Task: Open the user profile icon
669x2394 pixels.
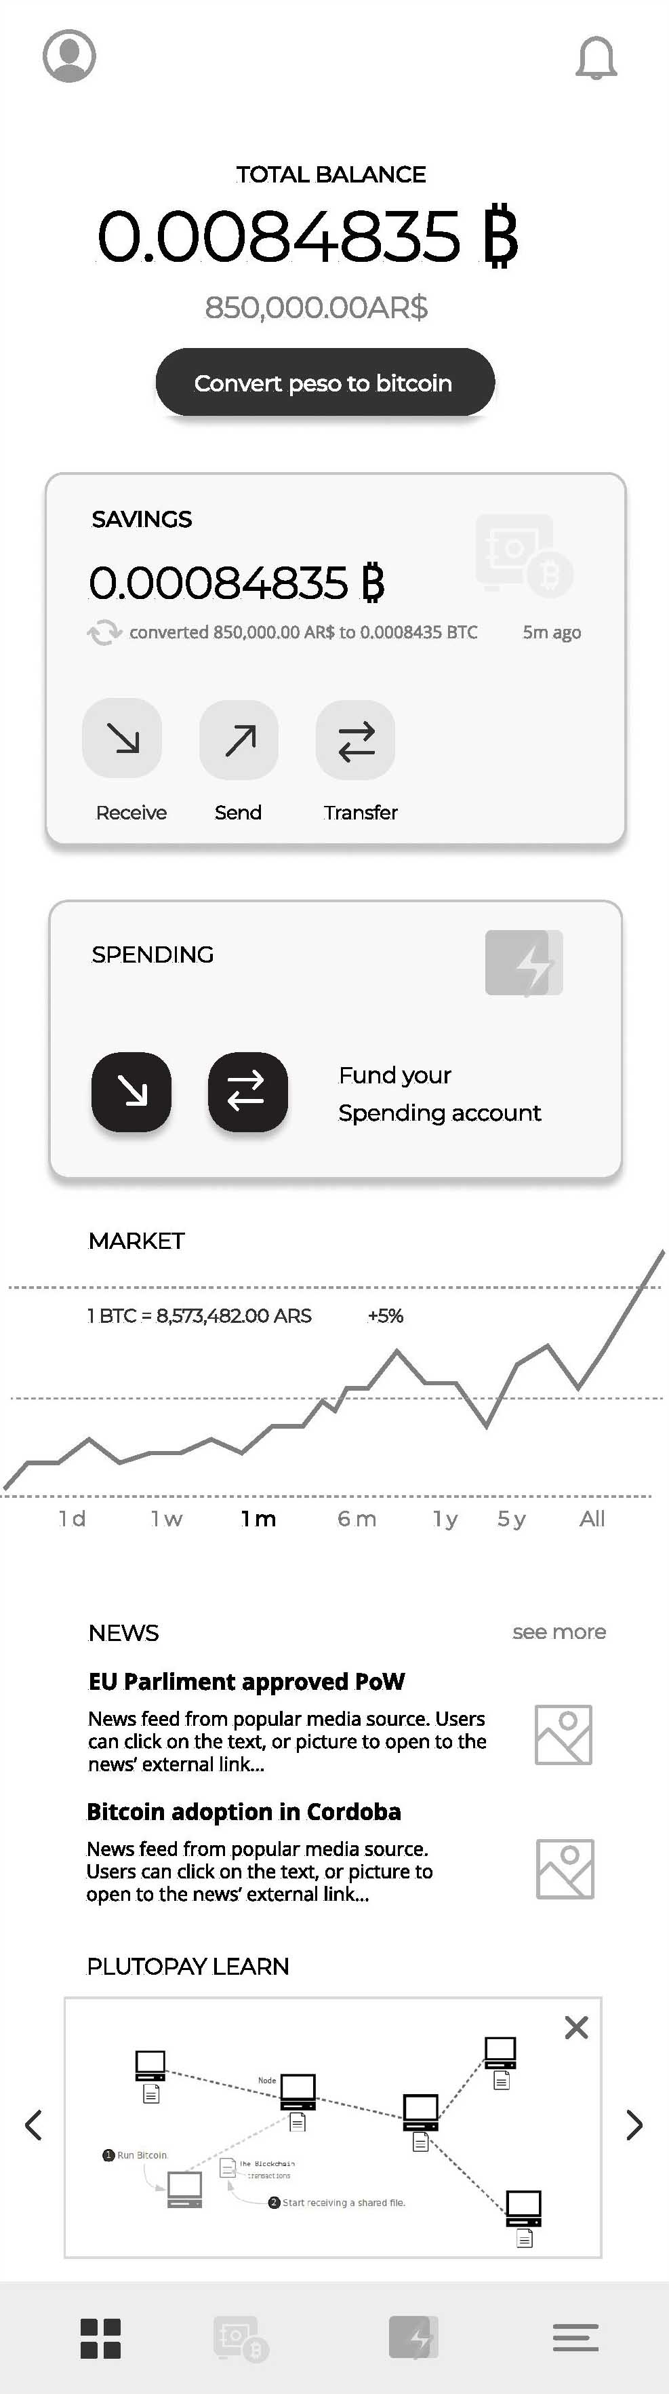Action: 70,56
